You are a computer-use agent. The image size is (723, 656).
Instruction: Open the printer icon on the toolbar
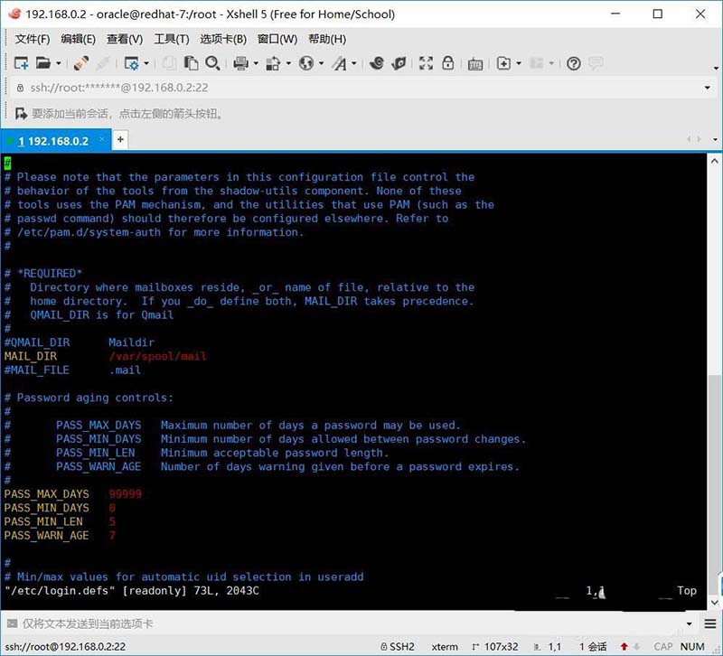pos(239,64)
